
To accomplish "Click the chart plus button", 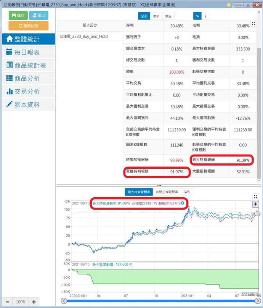I will 255,204.
